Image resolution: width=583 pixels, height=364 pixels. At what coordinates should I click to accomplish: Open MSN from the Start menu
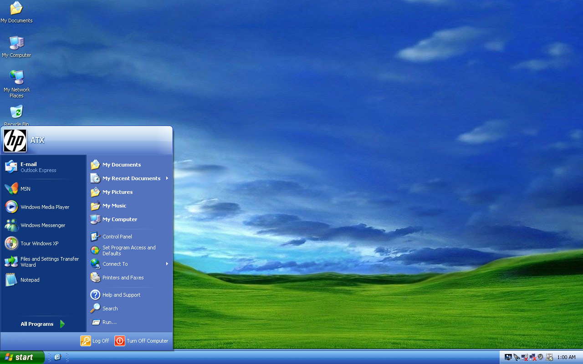(43, 189)
